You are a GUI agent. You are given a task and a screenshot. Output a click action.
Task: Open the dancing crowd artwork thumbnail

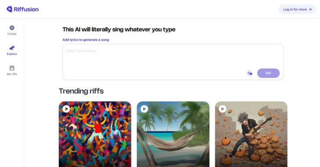95,134
